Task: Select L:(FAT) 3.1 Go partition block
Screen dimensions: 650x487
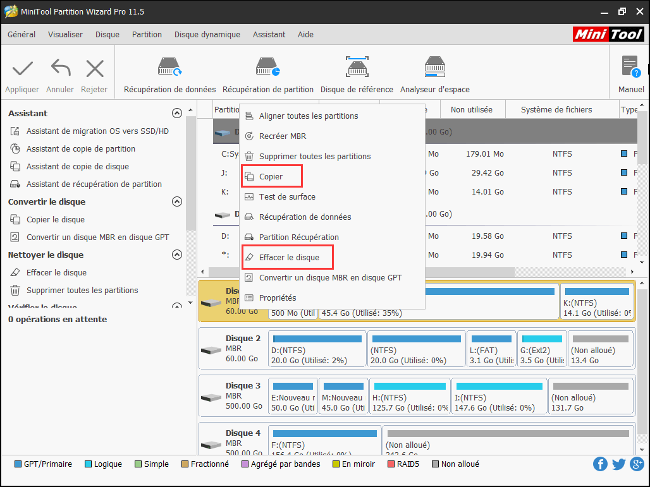Action: click(491, 349)
